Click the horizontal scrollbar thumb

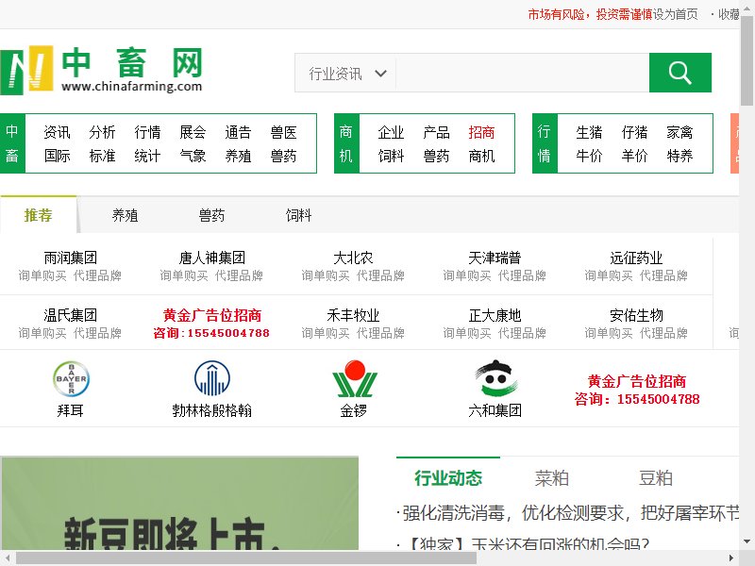point(246,558)
